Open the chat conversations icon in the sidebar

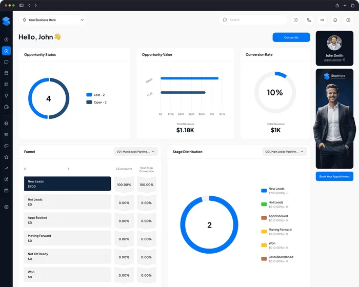coord(6,62)
